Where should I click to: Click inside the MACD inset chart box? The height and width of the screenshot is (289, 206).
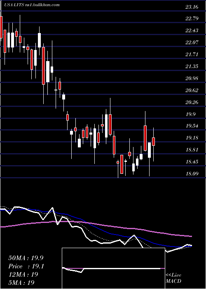113,268
